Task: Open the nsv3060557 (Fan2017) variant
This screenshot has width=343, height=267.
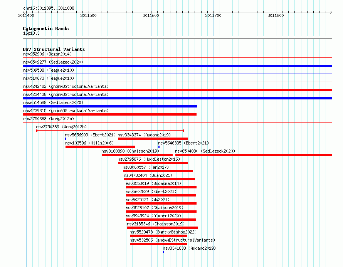Action: pos(146,167)
